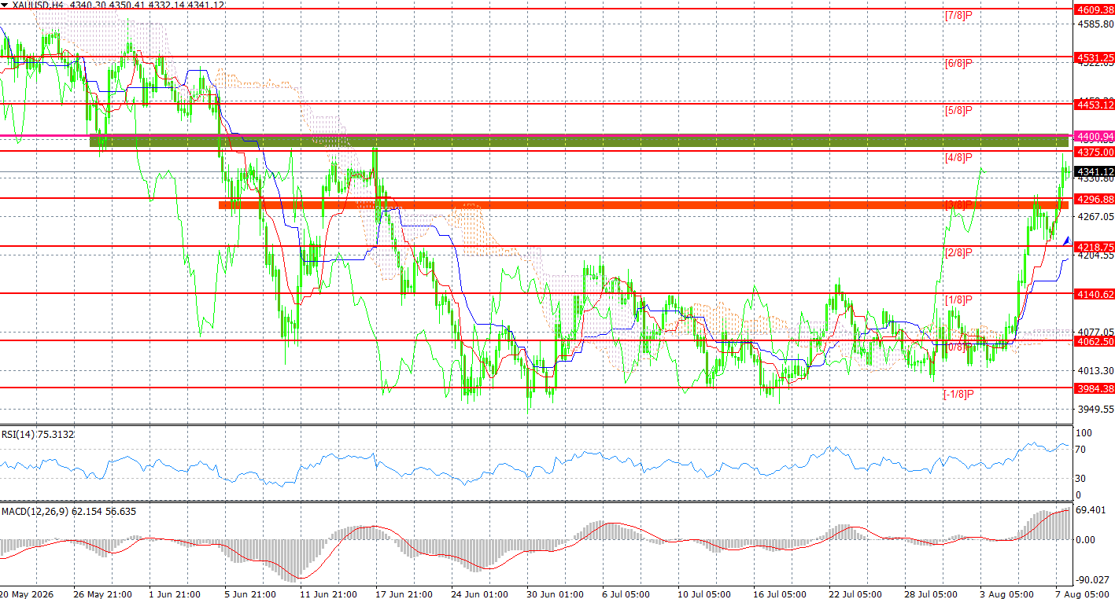This screenshot has width=1115, height=599.
Task: Click the 3 Aug 05:00 time label
Action: 1006,593
